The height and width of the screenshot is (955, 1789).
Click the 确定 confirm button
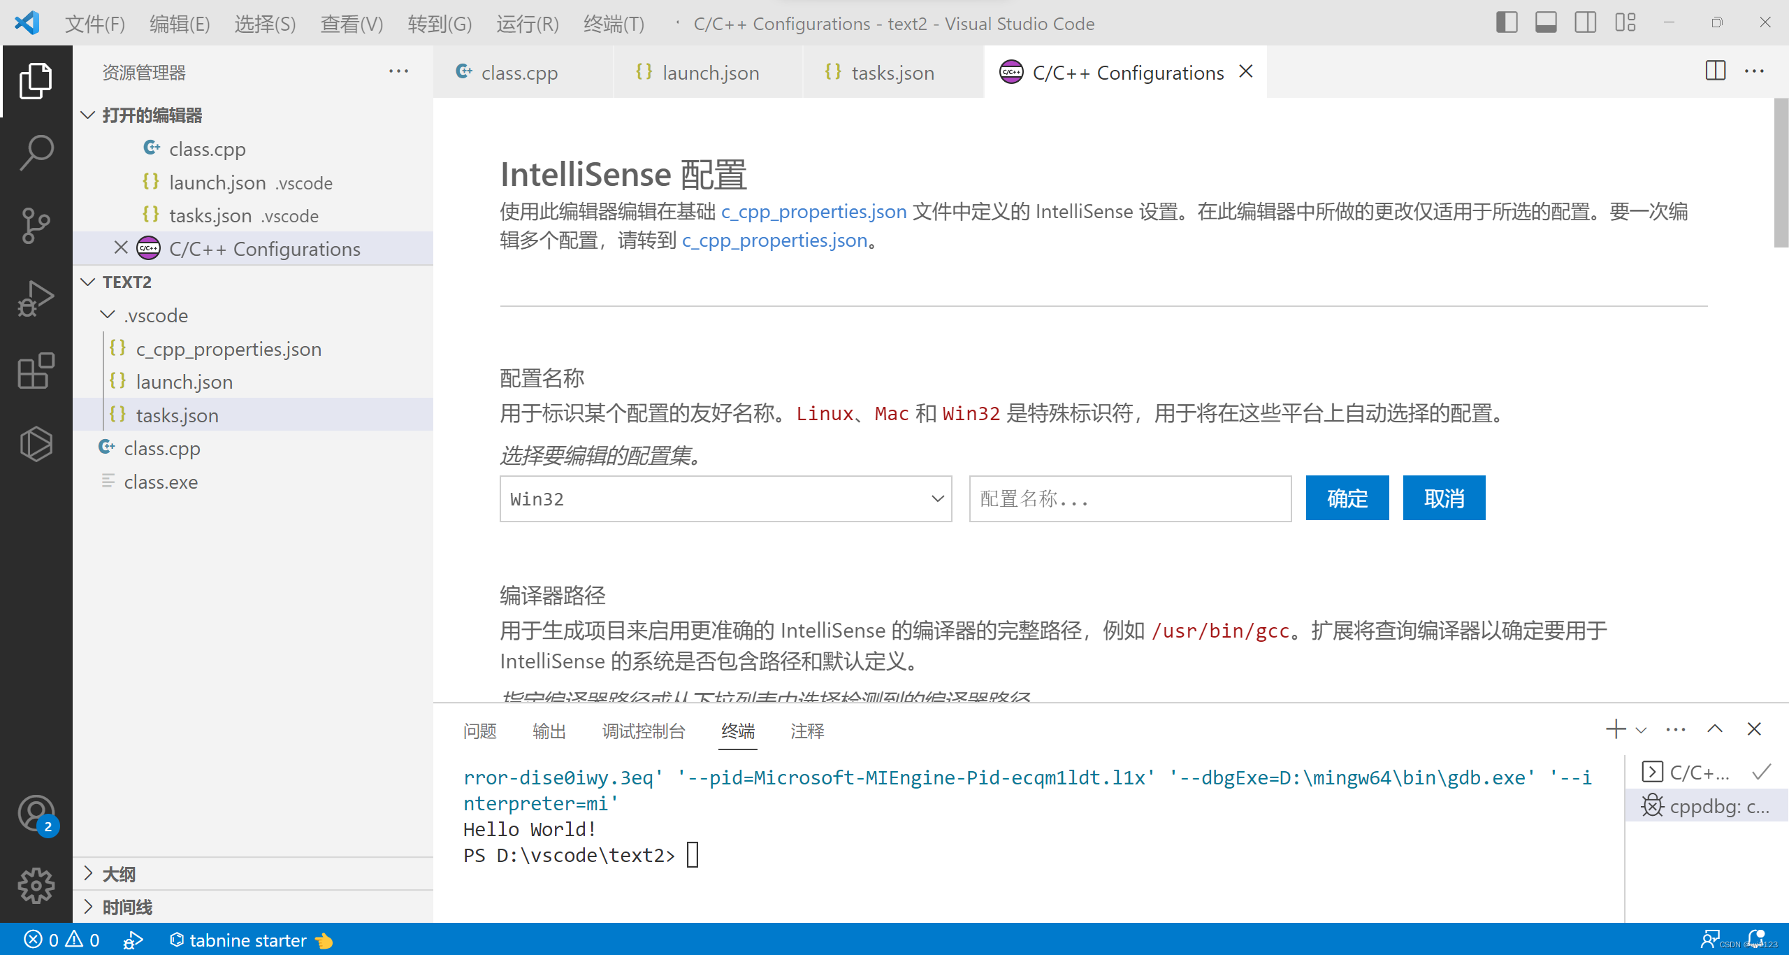(x=1347, y=497)
